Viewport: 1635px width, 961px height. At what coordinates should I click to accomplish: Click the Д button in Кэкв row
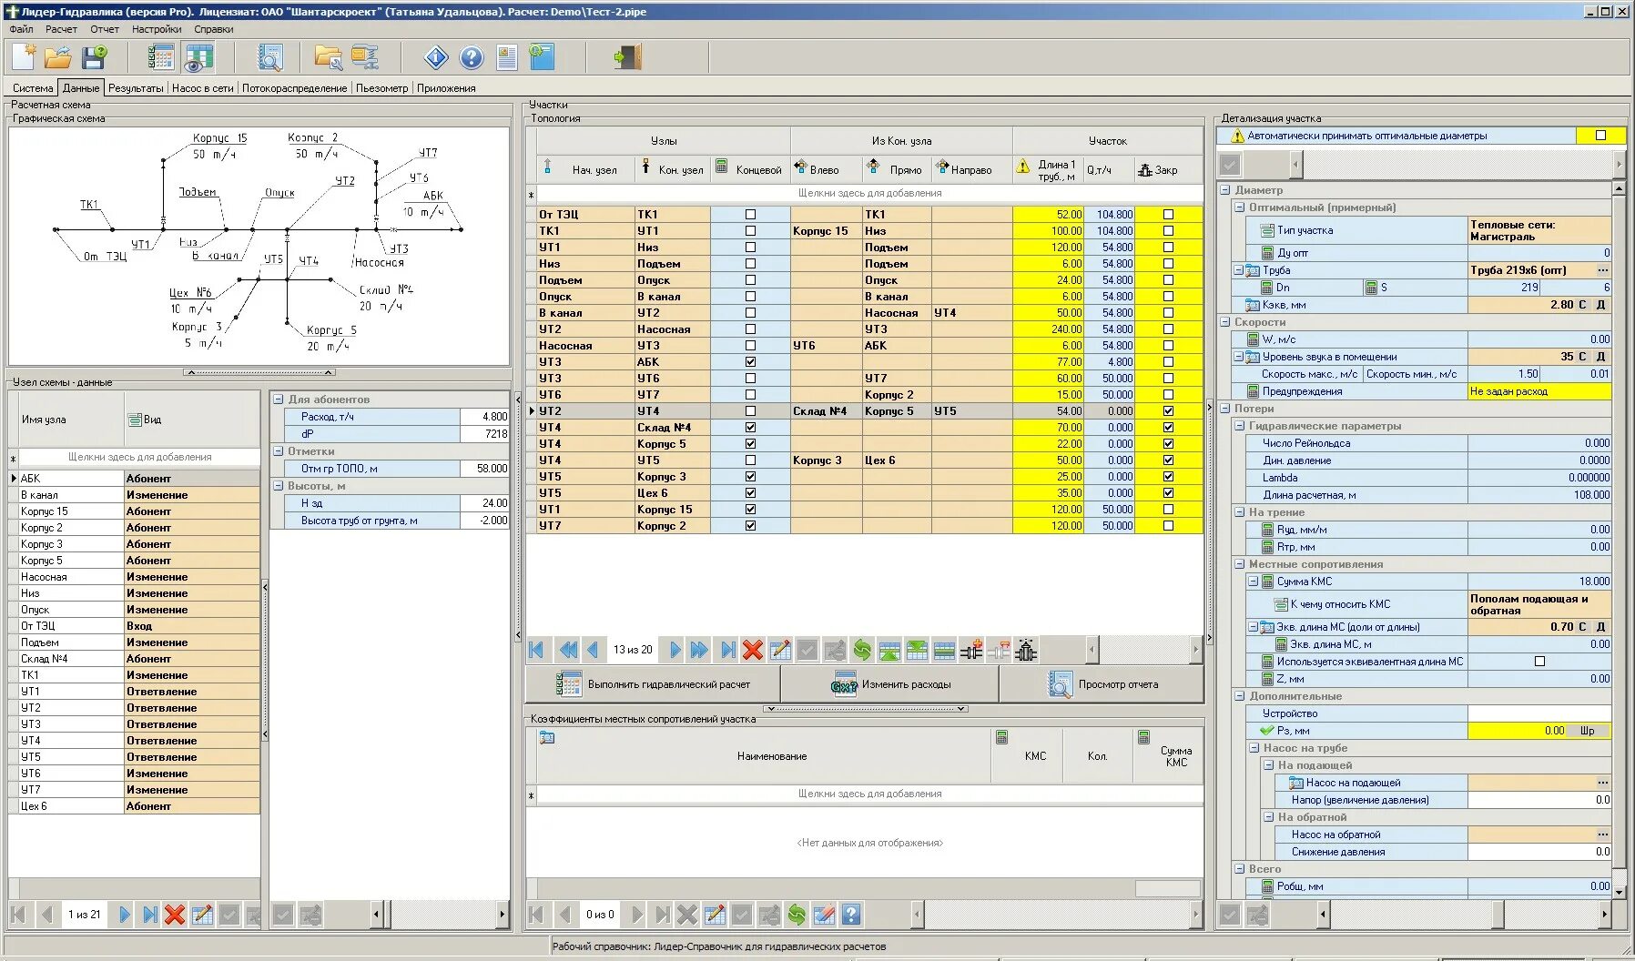pyautogui.click(x=1600, y=305)
